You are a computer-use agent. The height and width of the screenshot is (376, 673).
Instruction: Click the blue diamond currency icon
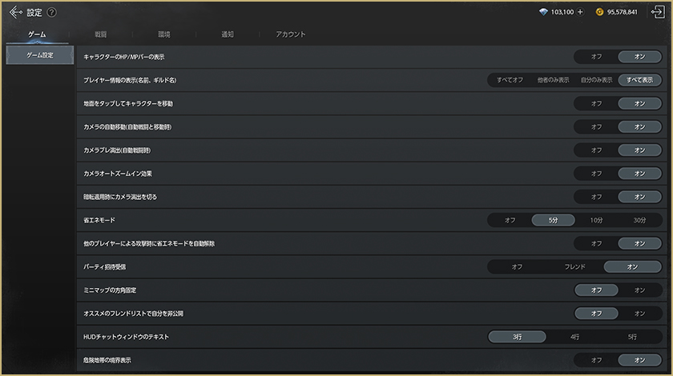(x=544, y=12)
